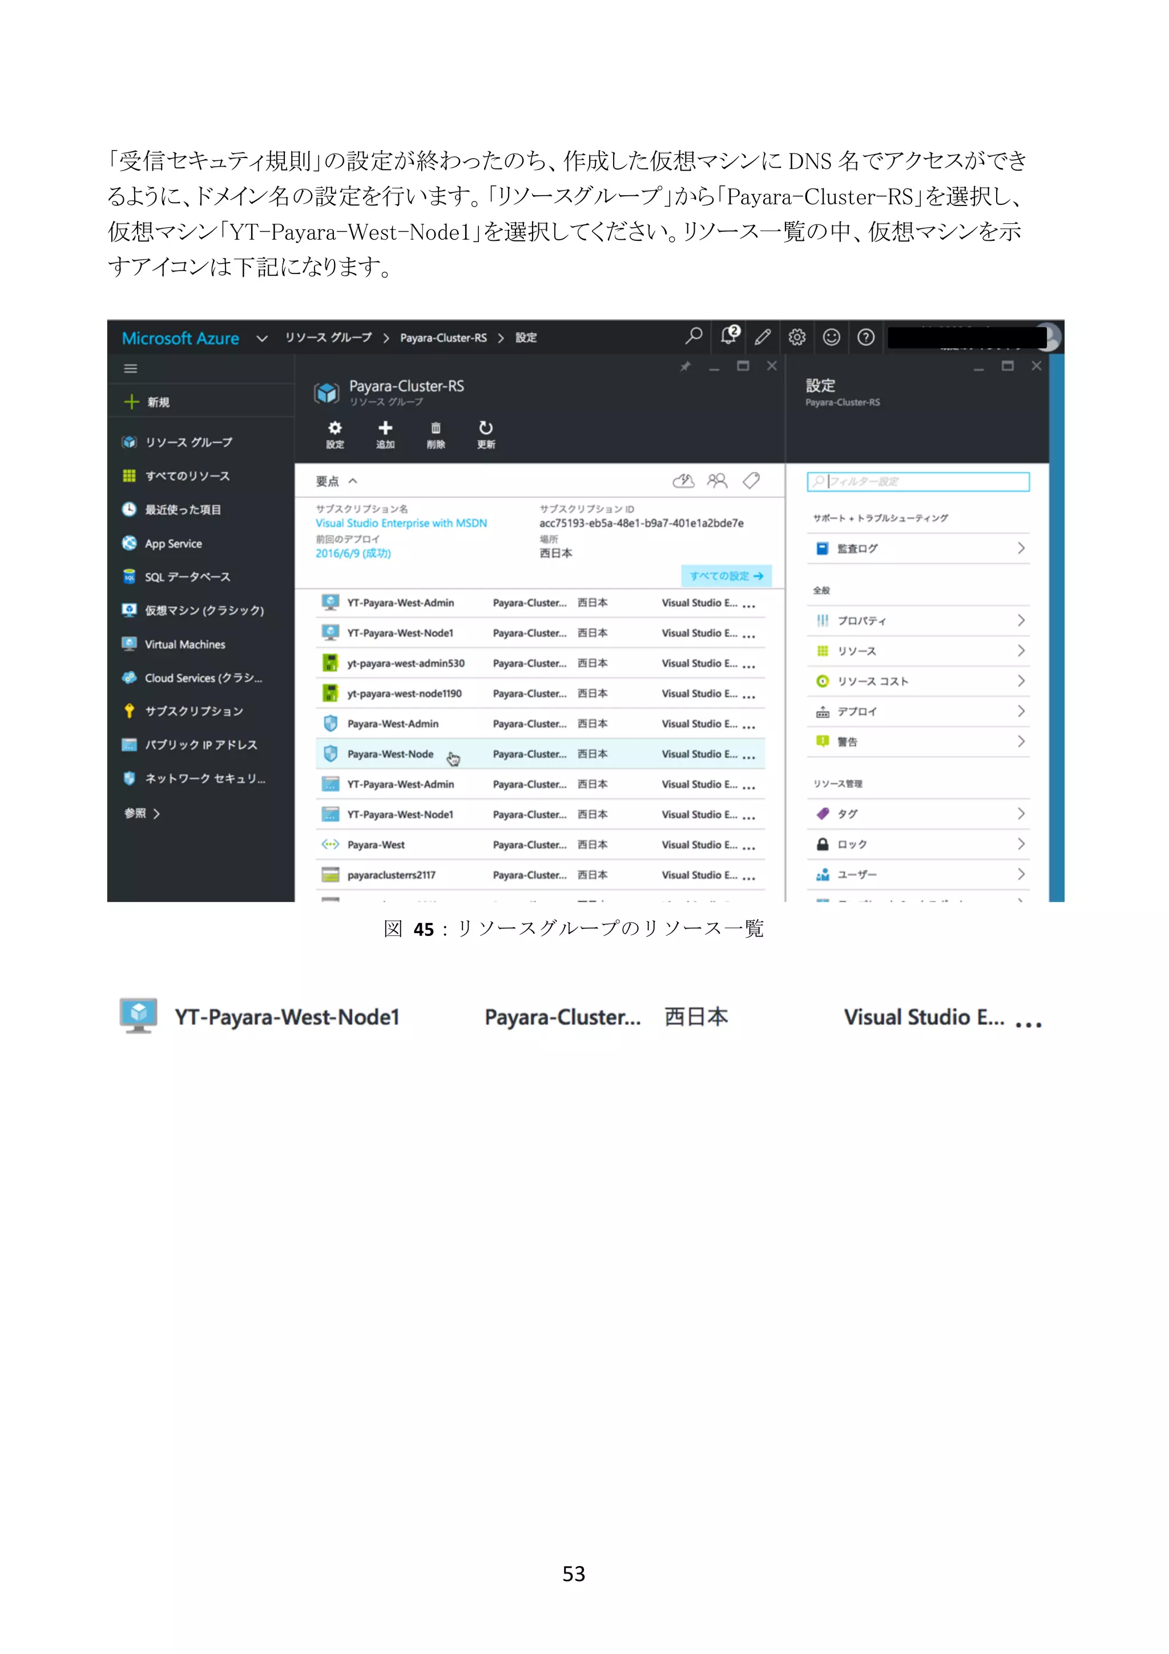
Task: Select YT-Payara-West-Node1 virtual machine row
Action: [x=401, y=633]
